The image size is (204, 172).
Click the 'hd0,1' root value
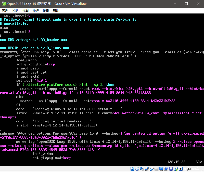click(42, 80)
